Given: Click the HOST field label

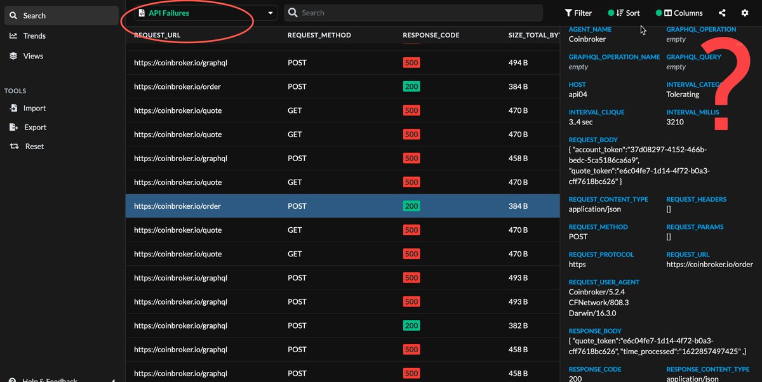Looking at the screenshot, I should click(577, 84).
